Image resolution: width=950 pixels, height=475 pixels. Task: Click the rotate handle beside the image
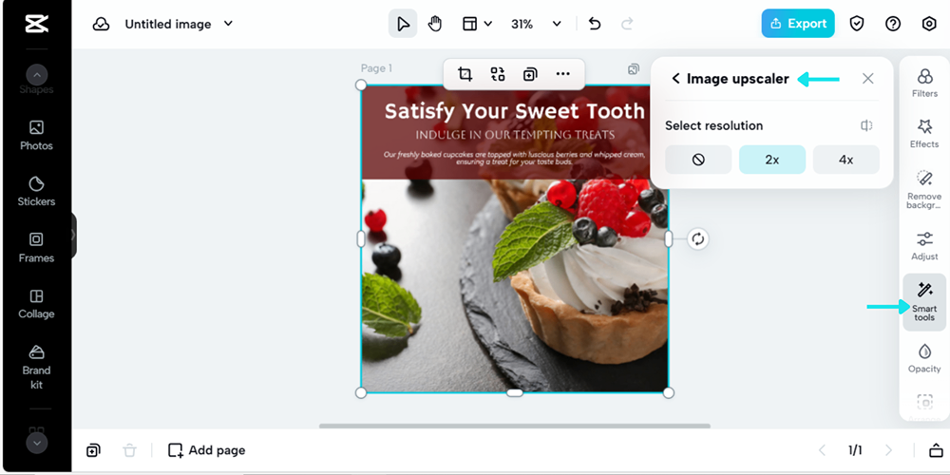698,238
